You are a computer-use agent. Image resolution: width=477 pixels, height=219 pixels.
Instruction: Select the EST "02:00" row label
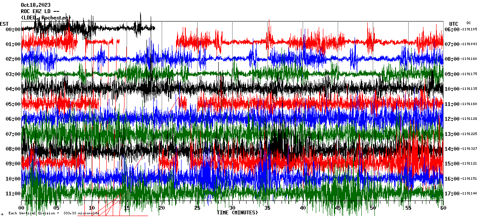[x=13, y=59]
